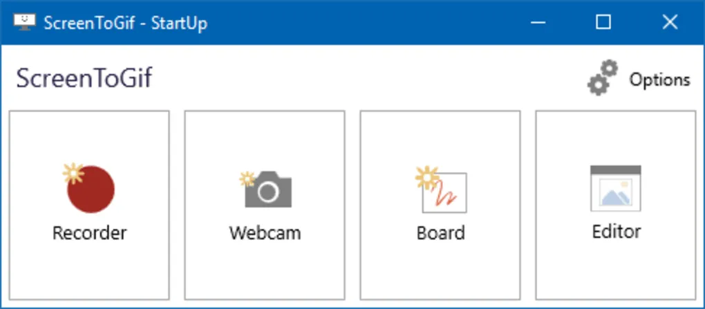Click the ScreenToGif heading text

[84, 79]
